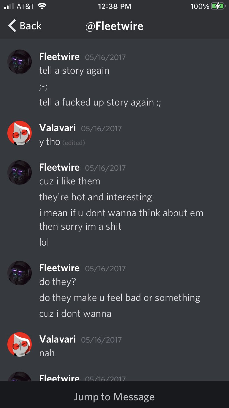This screenshot has width=229, height=408.
Task: Tap Valavari's avatar next to 'y tho'
Action: pyautogui.click(x=20, y=133)
